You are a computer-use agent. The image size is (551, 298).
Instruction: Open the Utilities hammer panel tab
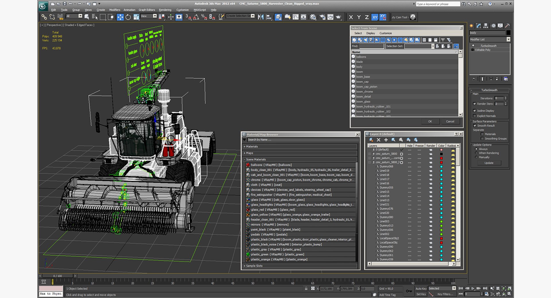tap(507, 26)
